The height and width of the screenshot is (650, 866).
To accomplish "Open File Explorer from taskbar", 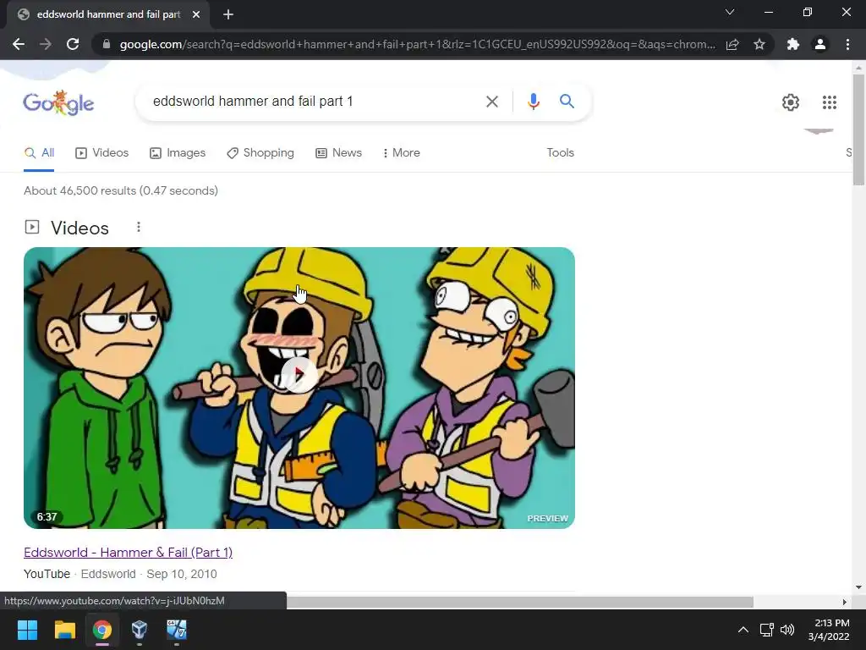I will (x=64, y=630).
